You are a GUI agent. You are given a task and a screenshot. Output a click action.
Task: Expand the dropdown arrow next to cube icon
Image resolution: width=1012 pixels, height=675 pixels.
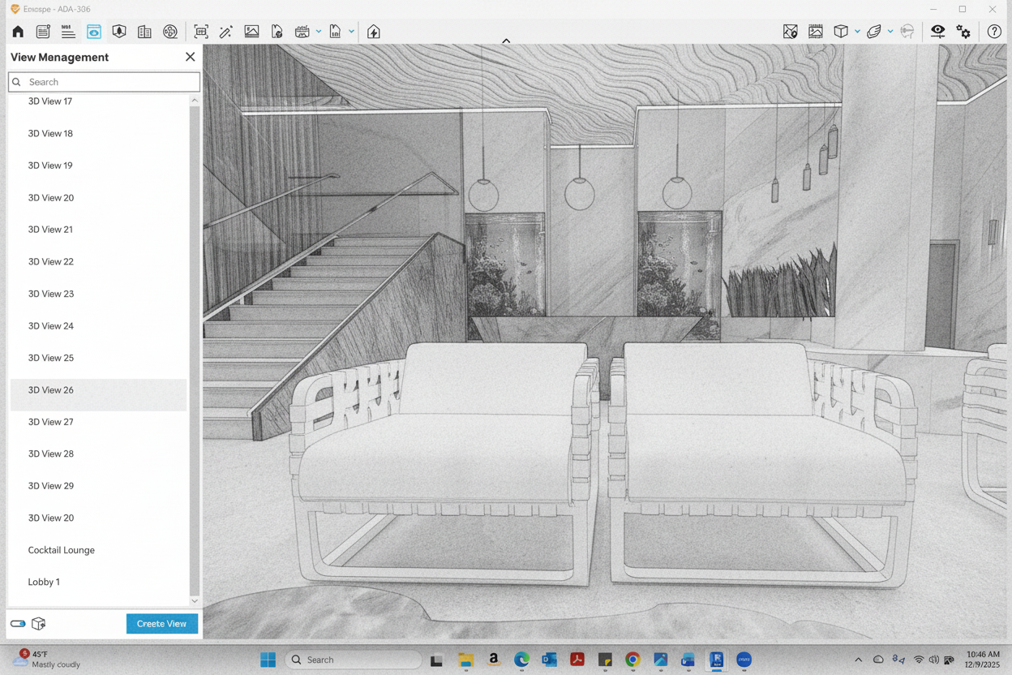857,32
